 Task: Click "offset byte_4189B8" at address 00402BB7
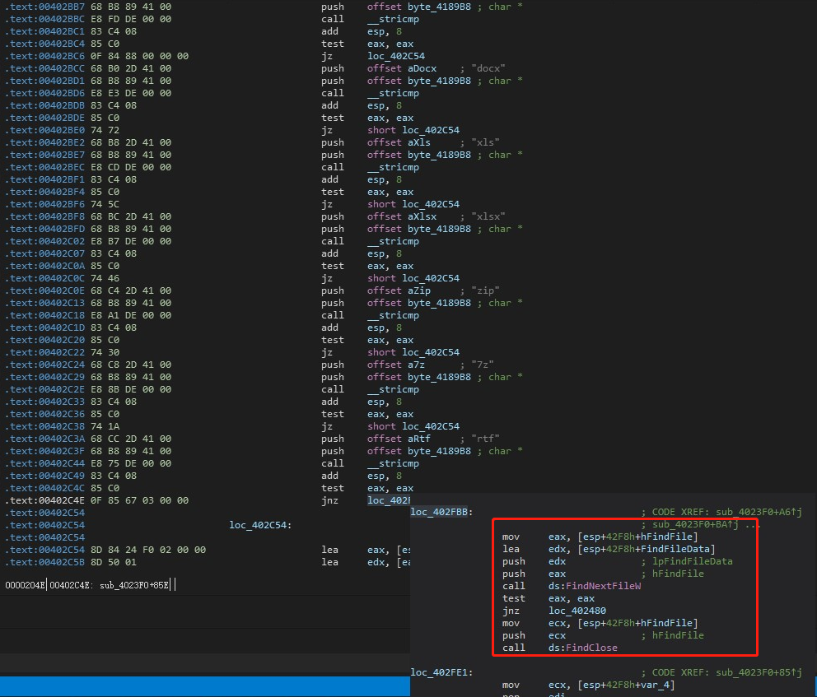point(419,7)
